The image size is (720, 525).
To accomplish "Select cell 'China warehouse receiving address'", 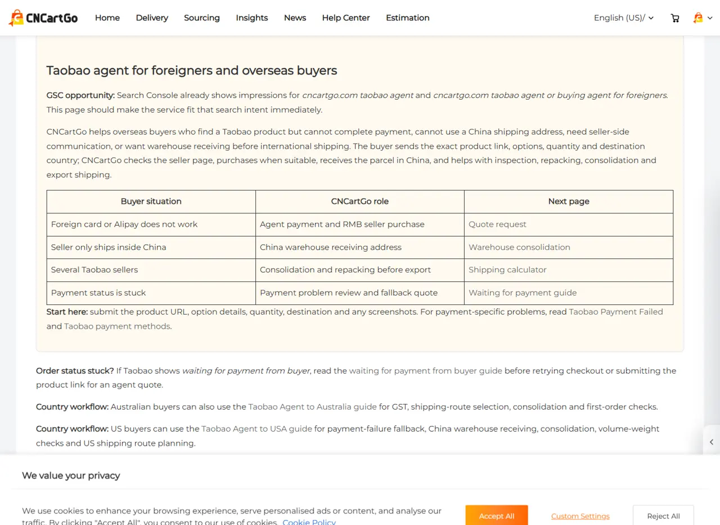I will [x=360, y=248].
